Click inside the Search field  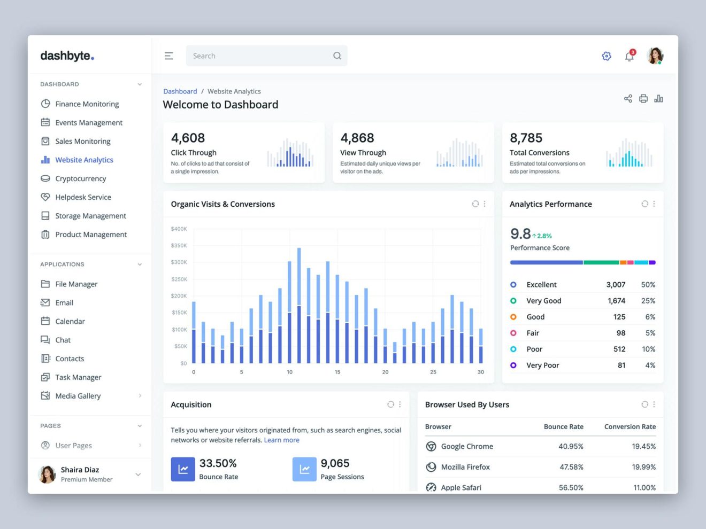pos(257,56)
